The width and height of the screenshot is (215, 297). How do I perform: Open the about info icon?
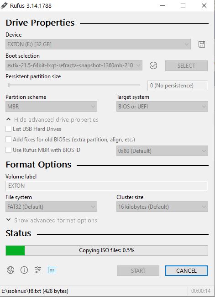(x=24, y=270)
